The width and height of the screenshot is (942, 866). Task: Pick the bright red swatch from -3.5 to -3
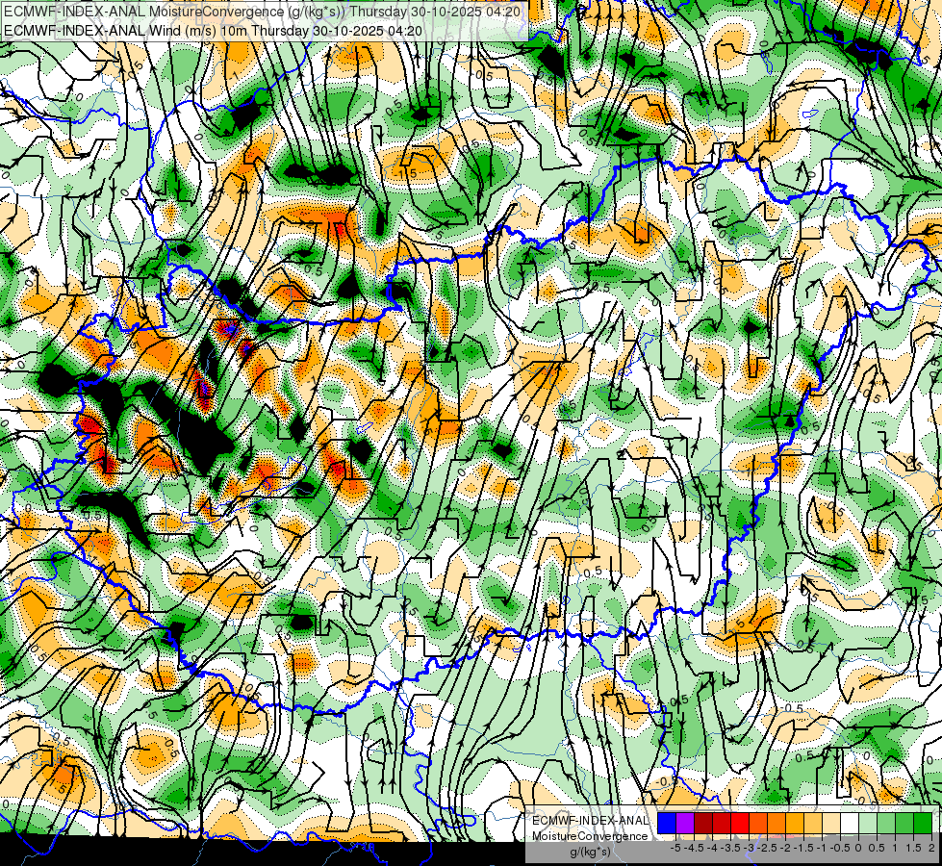[740, 824]
